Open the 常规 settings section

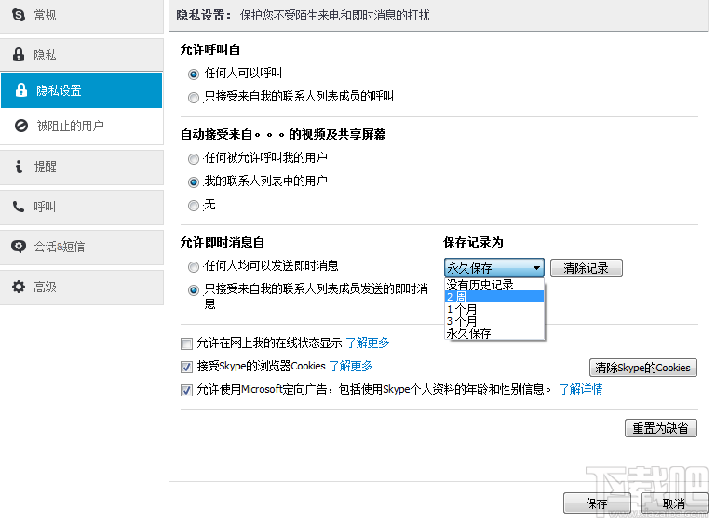coord(82,16)
